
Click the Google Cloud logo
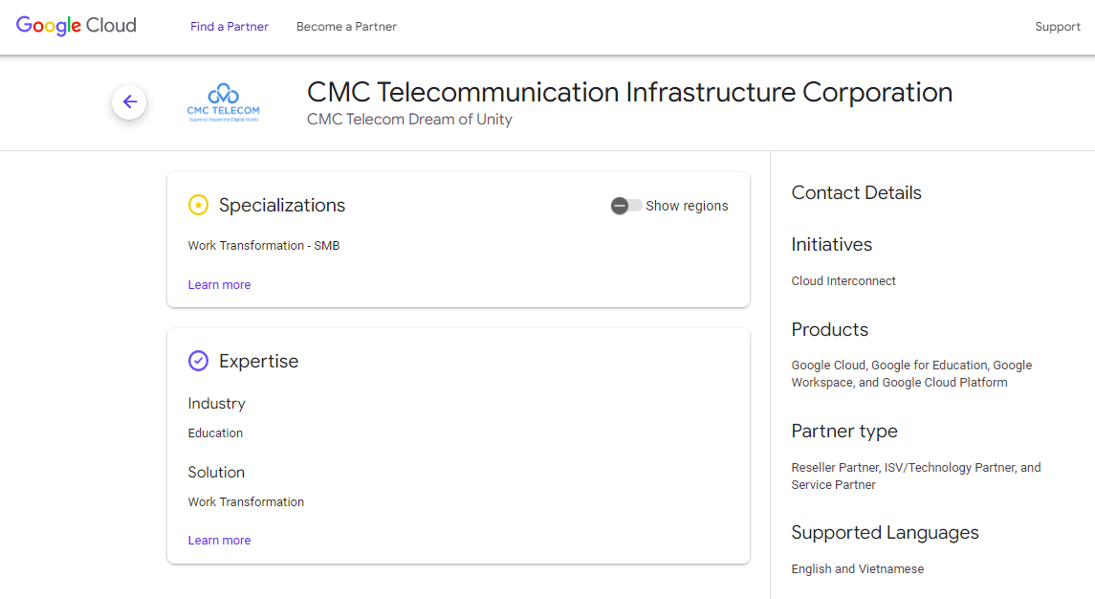tap(77, 26)
